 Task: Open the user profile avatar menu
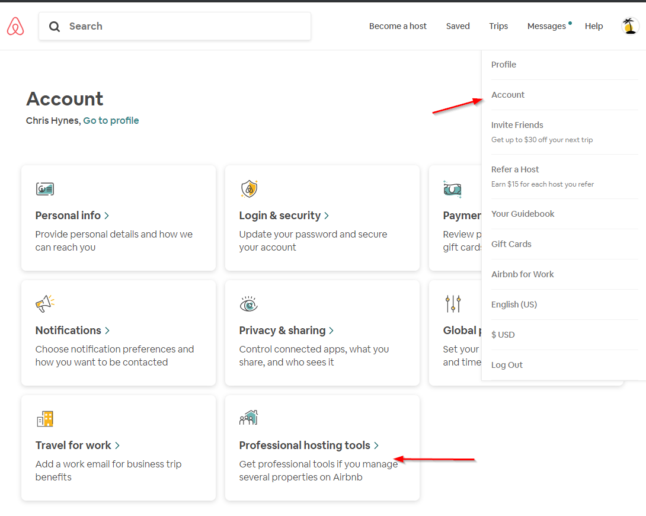[629, 26]
